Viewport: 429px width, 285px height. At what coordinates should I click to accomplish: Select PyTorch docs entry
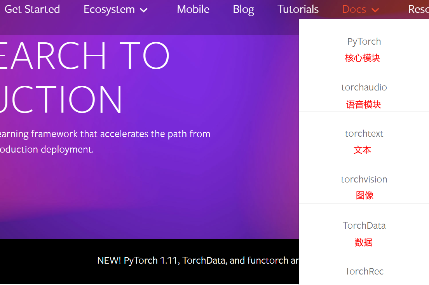pyautogui.click(x=364, y=42)
